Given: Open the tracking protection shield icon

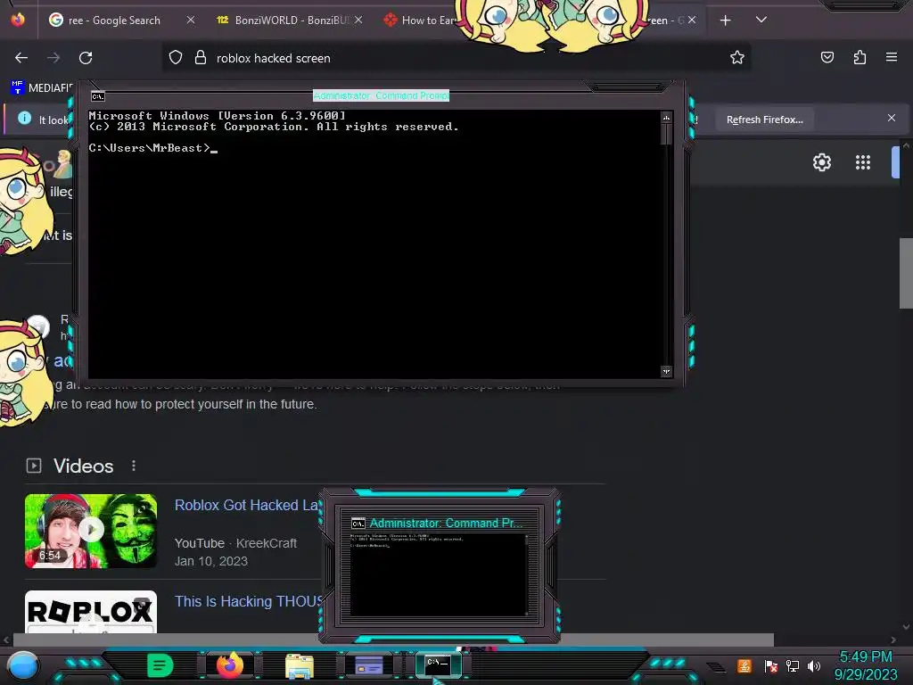Looking at the screenshot, I should 176,58.
